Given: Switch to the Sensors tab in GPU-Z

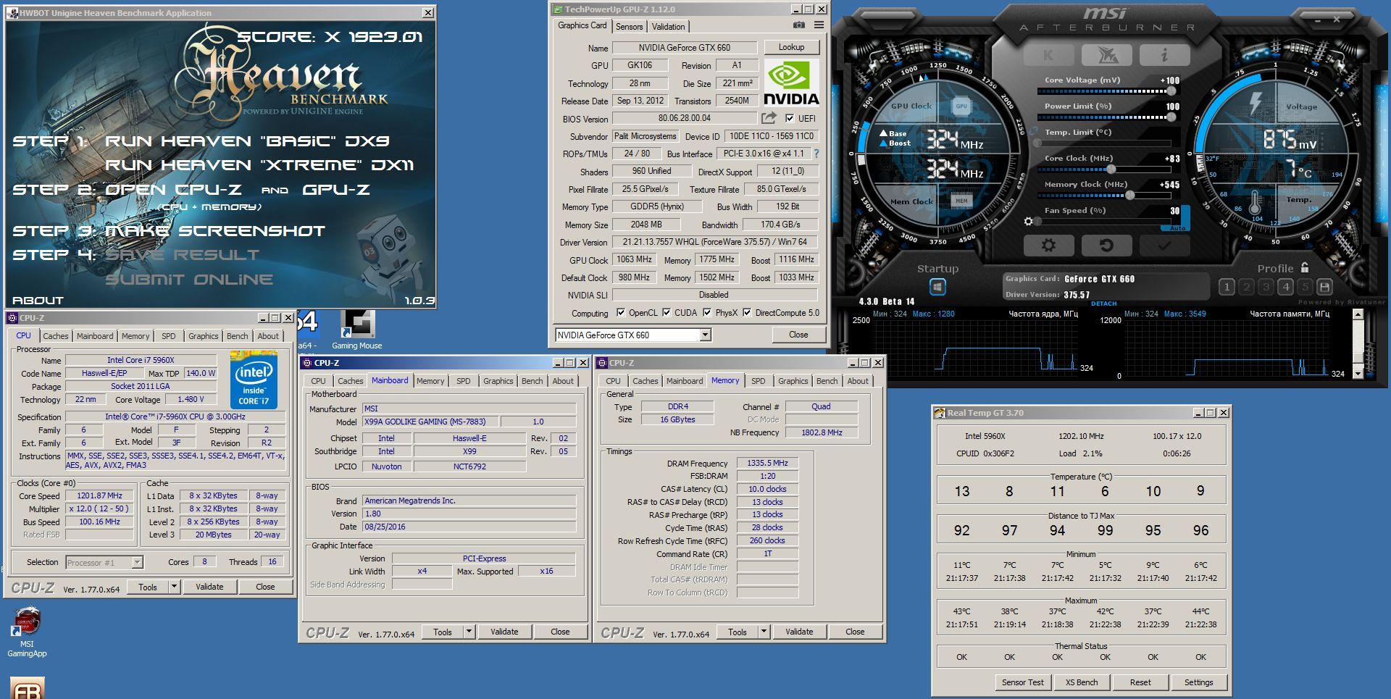Looking at the screenshot, I should pyautogui.click(x=629, y=27).
